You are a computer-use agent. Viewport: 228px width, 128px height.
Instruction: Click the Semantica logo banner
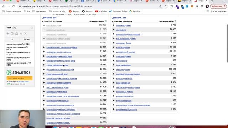[19, 73]
